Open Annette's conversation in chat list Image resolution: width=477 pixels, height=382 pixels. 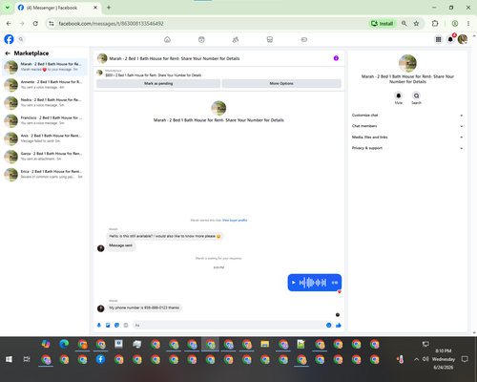click(45, 85)
